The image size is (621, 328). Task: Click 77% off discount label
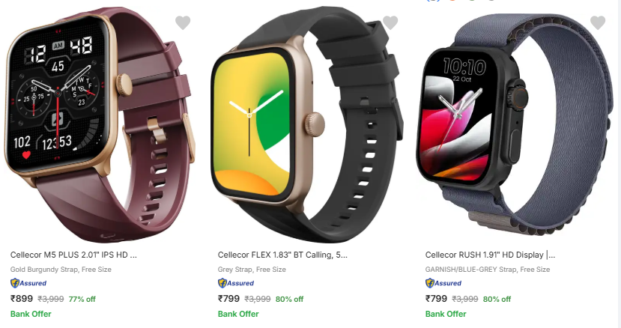tap(82, 299)
